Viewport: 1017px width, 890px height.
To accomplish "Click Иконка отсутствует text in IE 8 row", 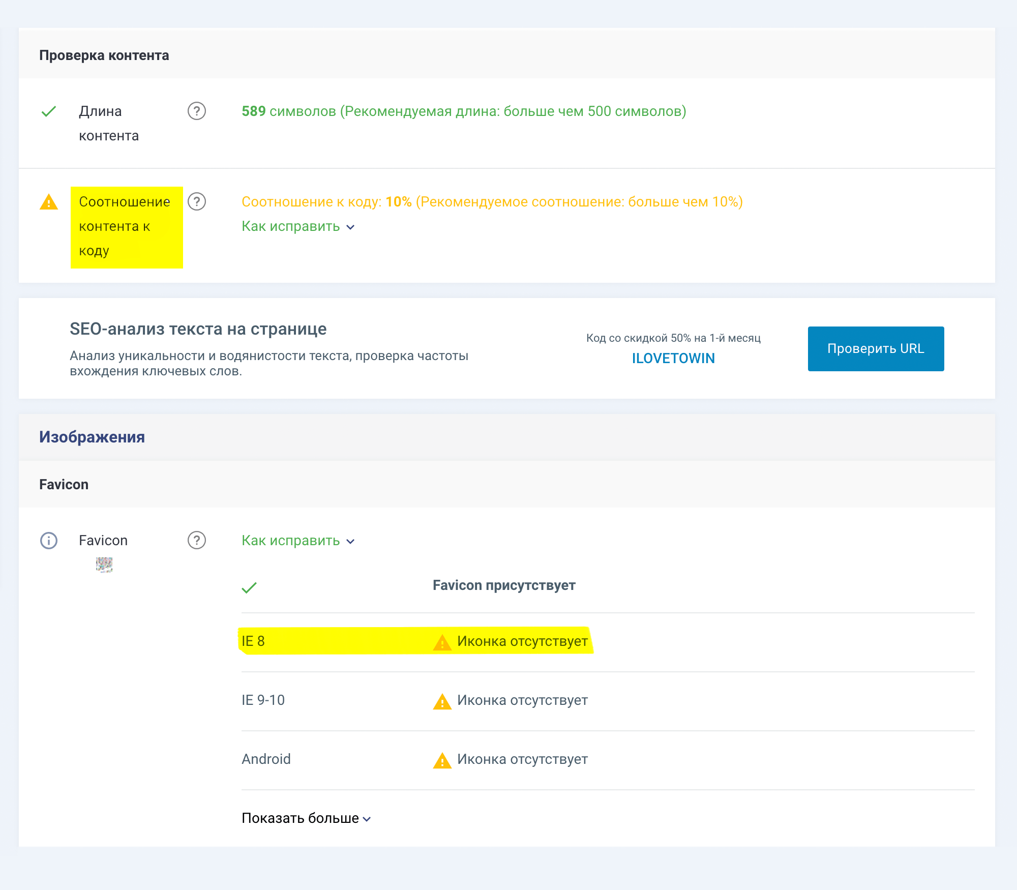I will [x=522, y=641].
